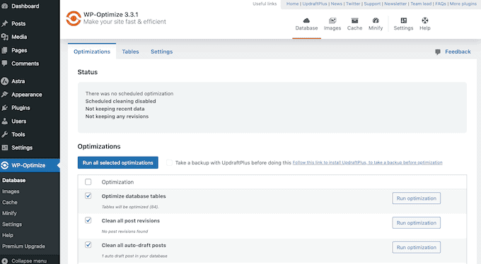Open the Twitter useful link
The height and width of the screenshot is (264, 481).
(353, 4)
